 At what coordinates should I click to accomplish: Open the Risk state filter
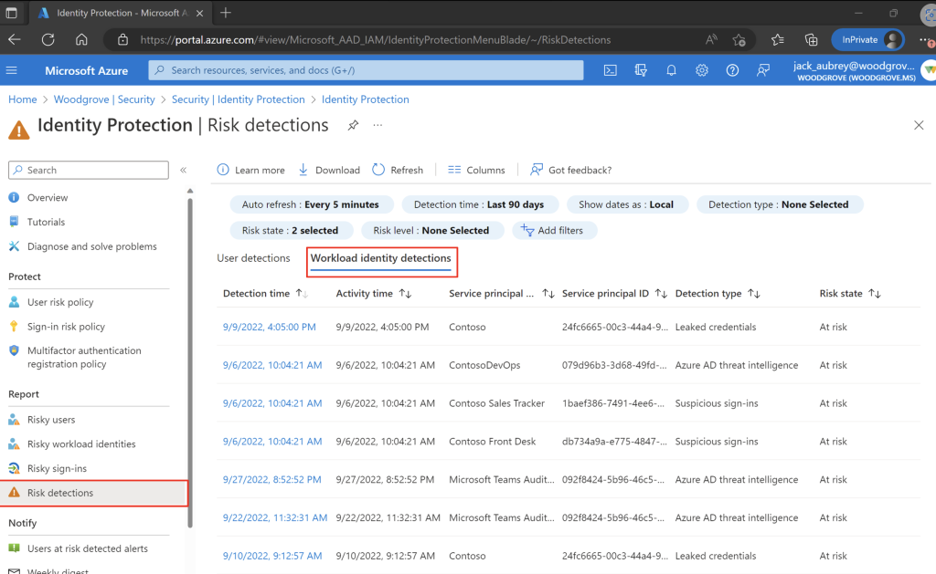click(x=290, y=230)
